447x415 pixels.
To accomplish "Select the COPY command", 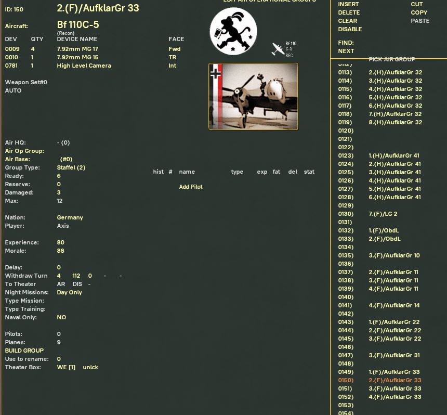I will point(419,12).
